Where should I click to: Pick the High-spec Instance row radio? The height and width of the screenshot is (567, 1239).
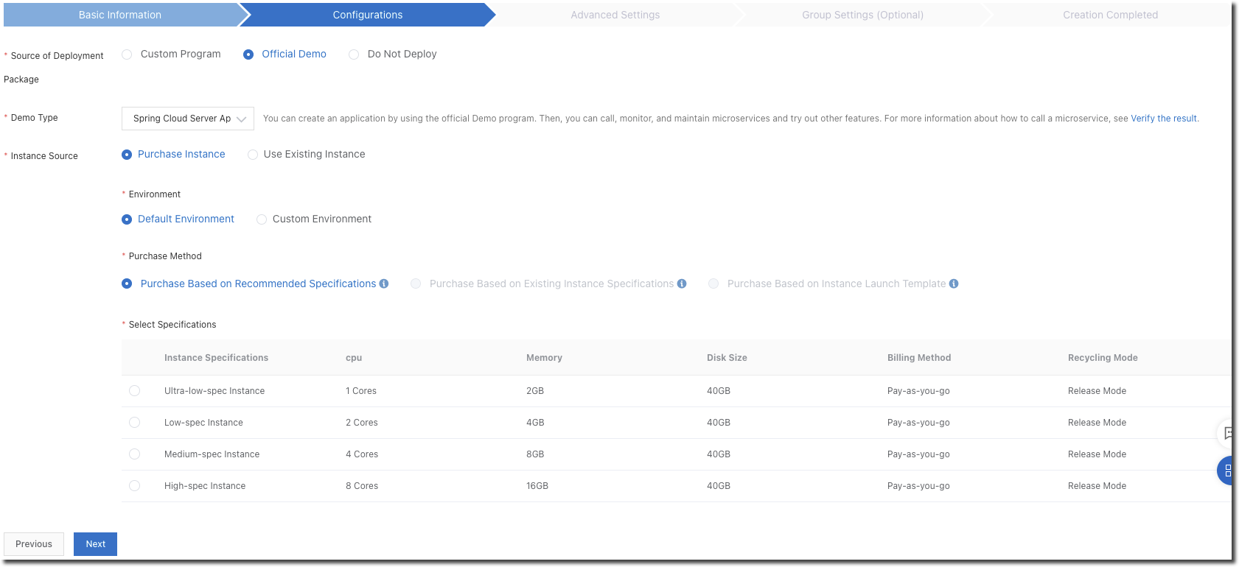coord(134,486)
